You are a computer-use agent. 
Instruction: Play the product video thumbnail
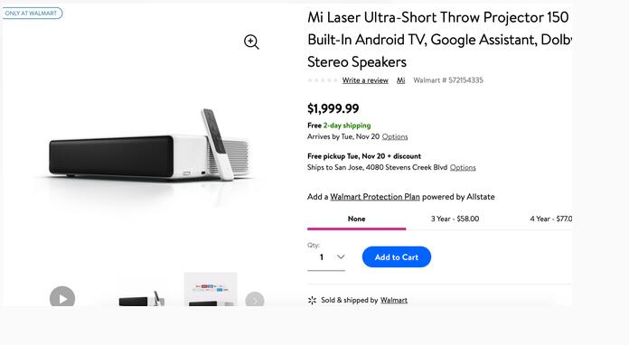click(62, 297)
